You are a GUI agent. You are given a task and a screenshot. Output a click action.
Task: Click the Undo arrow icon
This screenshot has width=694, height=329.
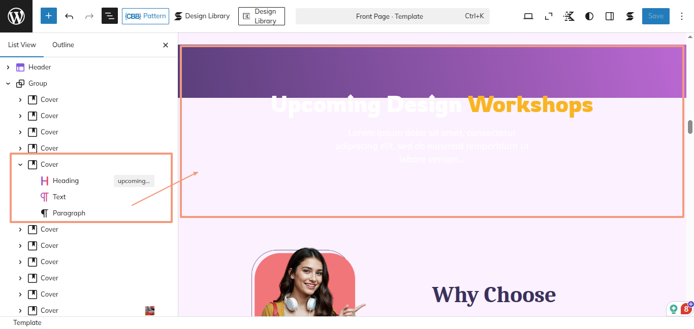[x=69, y=16]
